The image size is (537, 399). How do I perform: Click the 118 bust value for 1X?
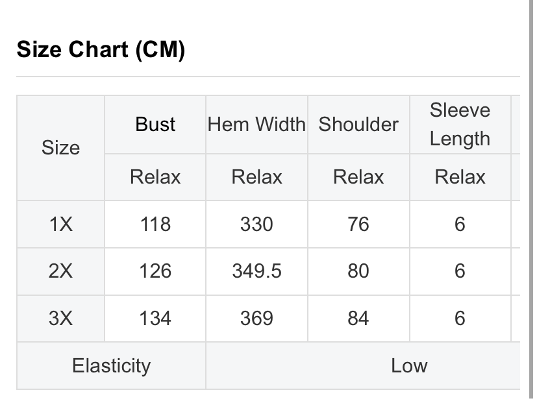[x=155, y=224]
